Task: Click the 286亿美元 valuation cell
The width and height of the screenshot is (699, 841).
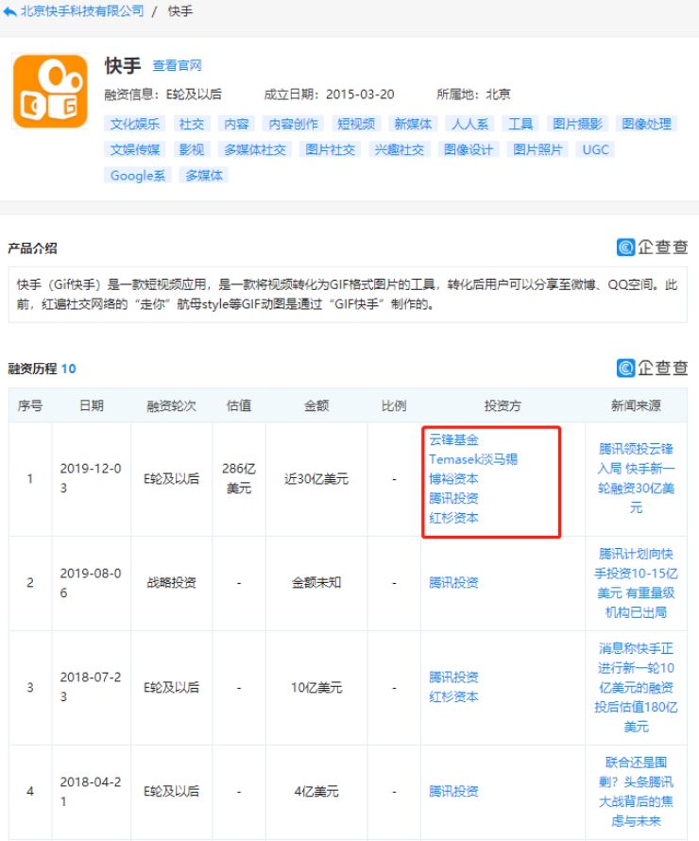Action: 239,478
